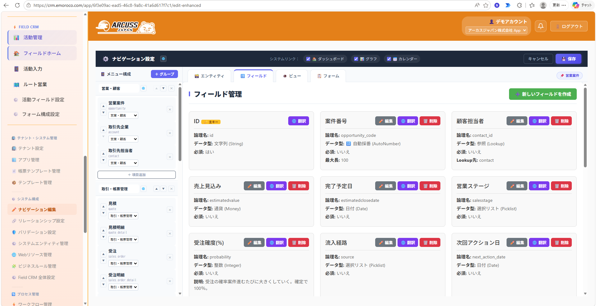The width and height of the screenshot is (596, 306).
Task: Open group dropdown for 受注明細
Action: pyautogui.click(x=123, y=287)
